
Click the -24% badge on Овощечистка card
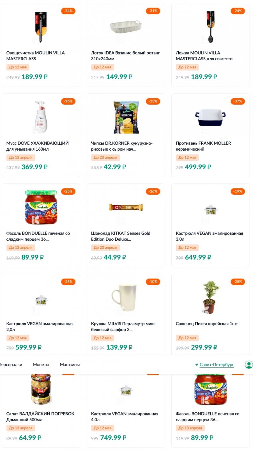point(68,11)
